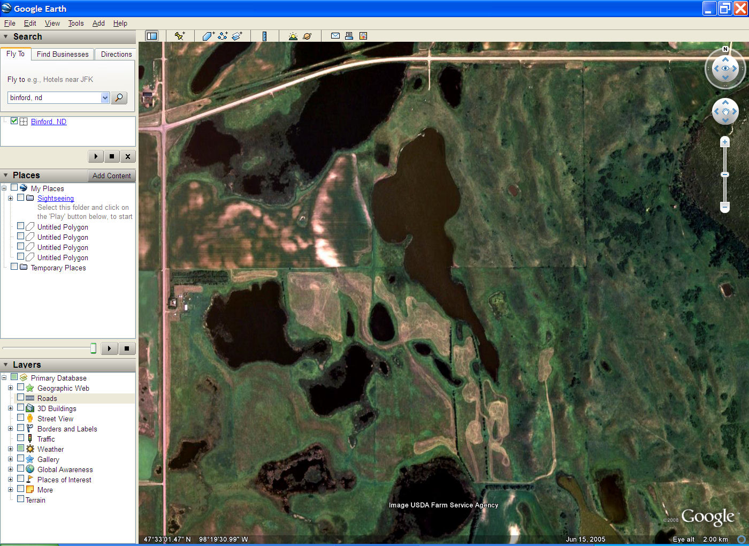749x546 pixels.
Task: Click the Fly To search input field
Action: (x=54, y=97)
